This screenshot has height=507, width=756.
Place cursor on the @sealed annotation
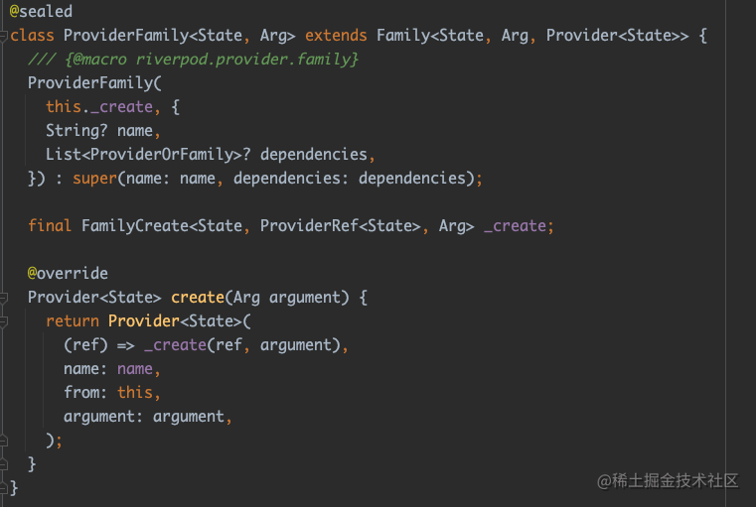pos(41,11)
